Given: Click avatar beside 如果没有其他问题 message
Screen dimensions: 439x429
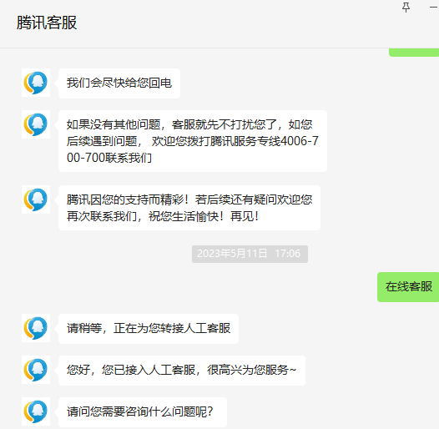Looking at the screenshot, I should [x=36, y=124].
